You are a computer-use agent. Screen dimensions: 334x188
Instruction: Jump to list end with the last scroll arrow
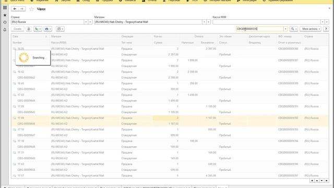(326, 181)
